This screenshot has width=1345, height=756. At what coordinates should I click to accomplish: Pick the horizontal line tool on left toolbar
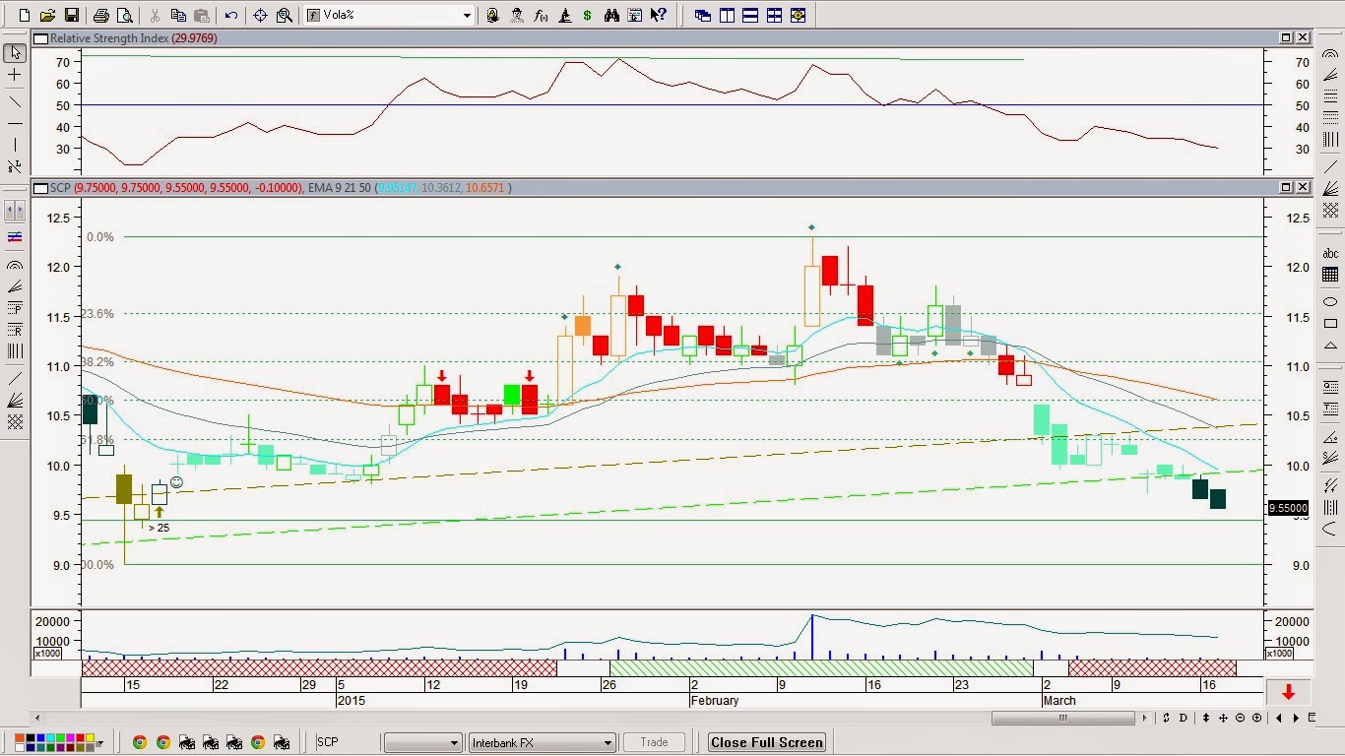(x=15, y=123)
